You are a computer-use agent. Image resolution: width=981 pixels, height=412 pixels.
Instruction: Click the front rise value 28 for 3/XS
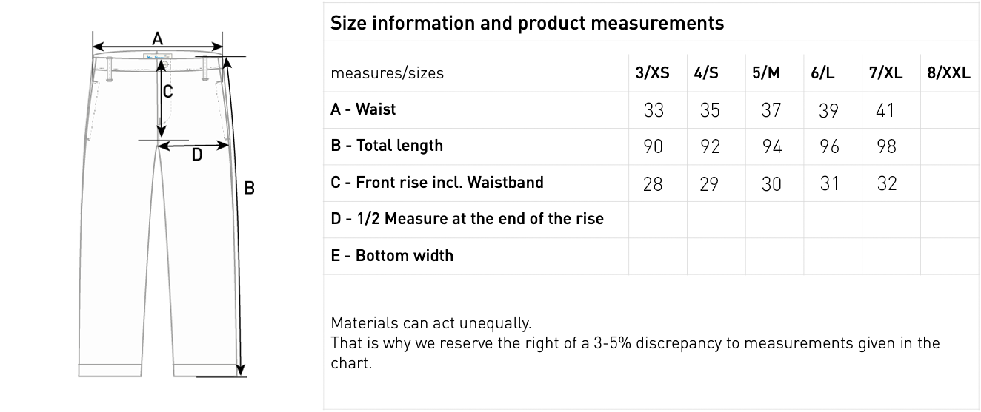(653, 183)
